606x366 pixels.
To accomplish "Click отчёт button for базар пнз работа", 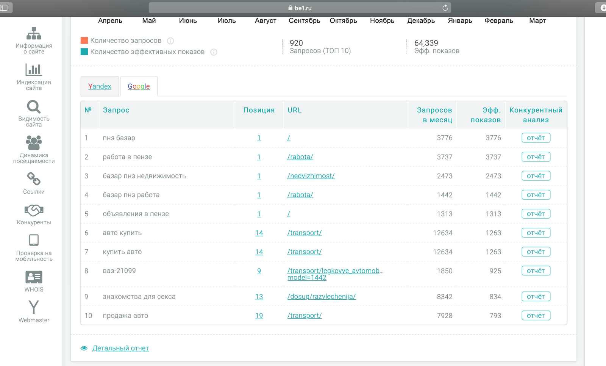I will pos(536,195).
